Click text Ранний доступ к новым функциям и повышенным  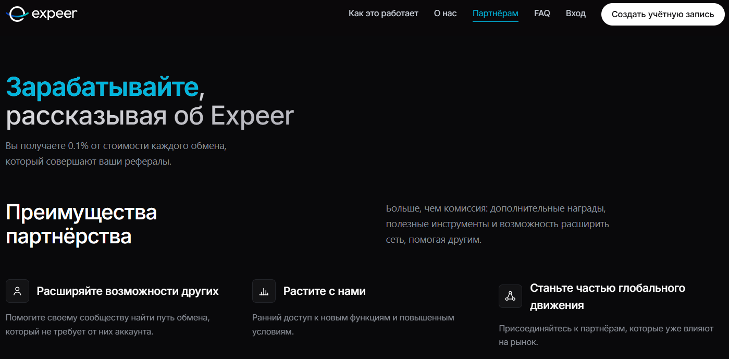coord(353,317)
